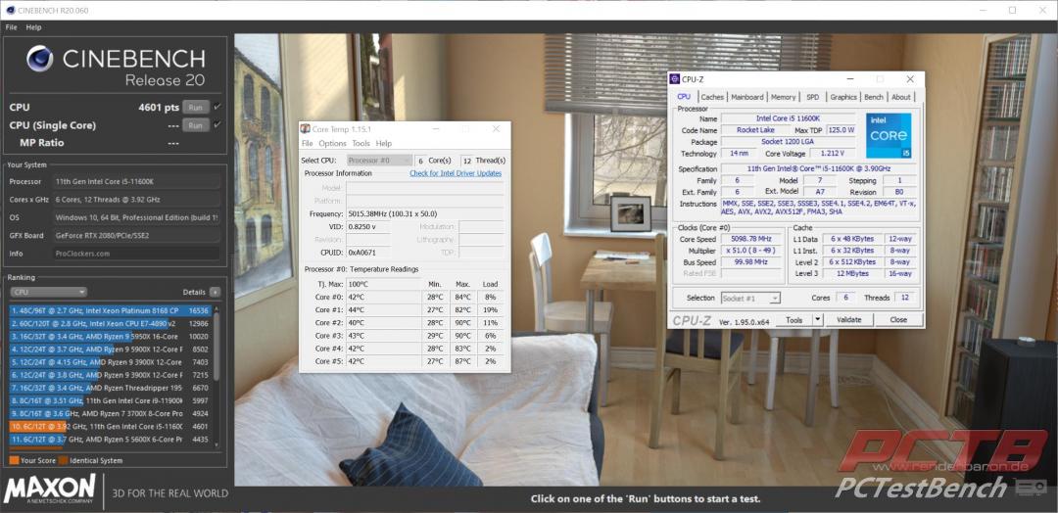The height and width of the screenshot is (513, 1058).
Task: Expand ranking Details with the plus button
Action: click(x=215, y=292)
